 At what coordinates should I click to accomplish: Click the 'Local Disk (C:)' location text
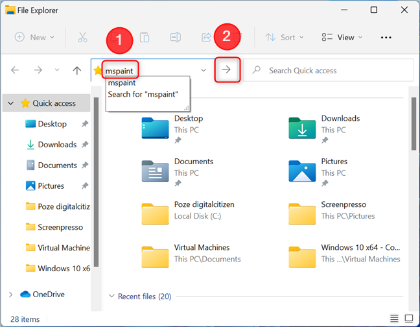(x=198, y=216)
